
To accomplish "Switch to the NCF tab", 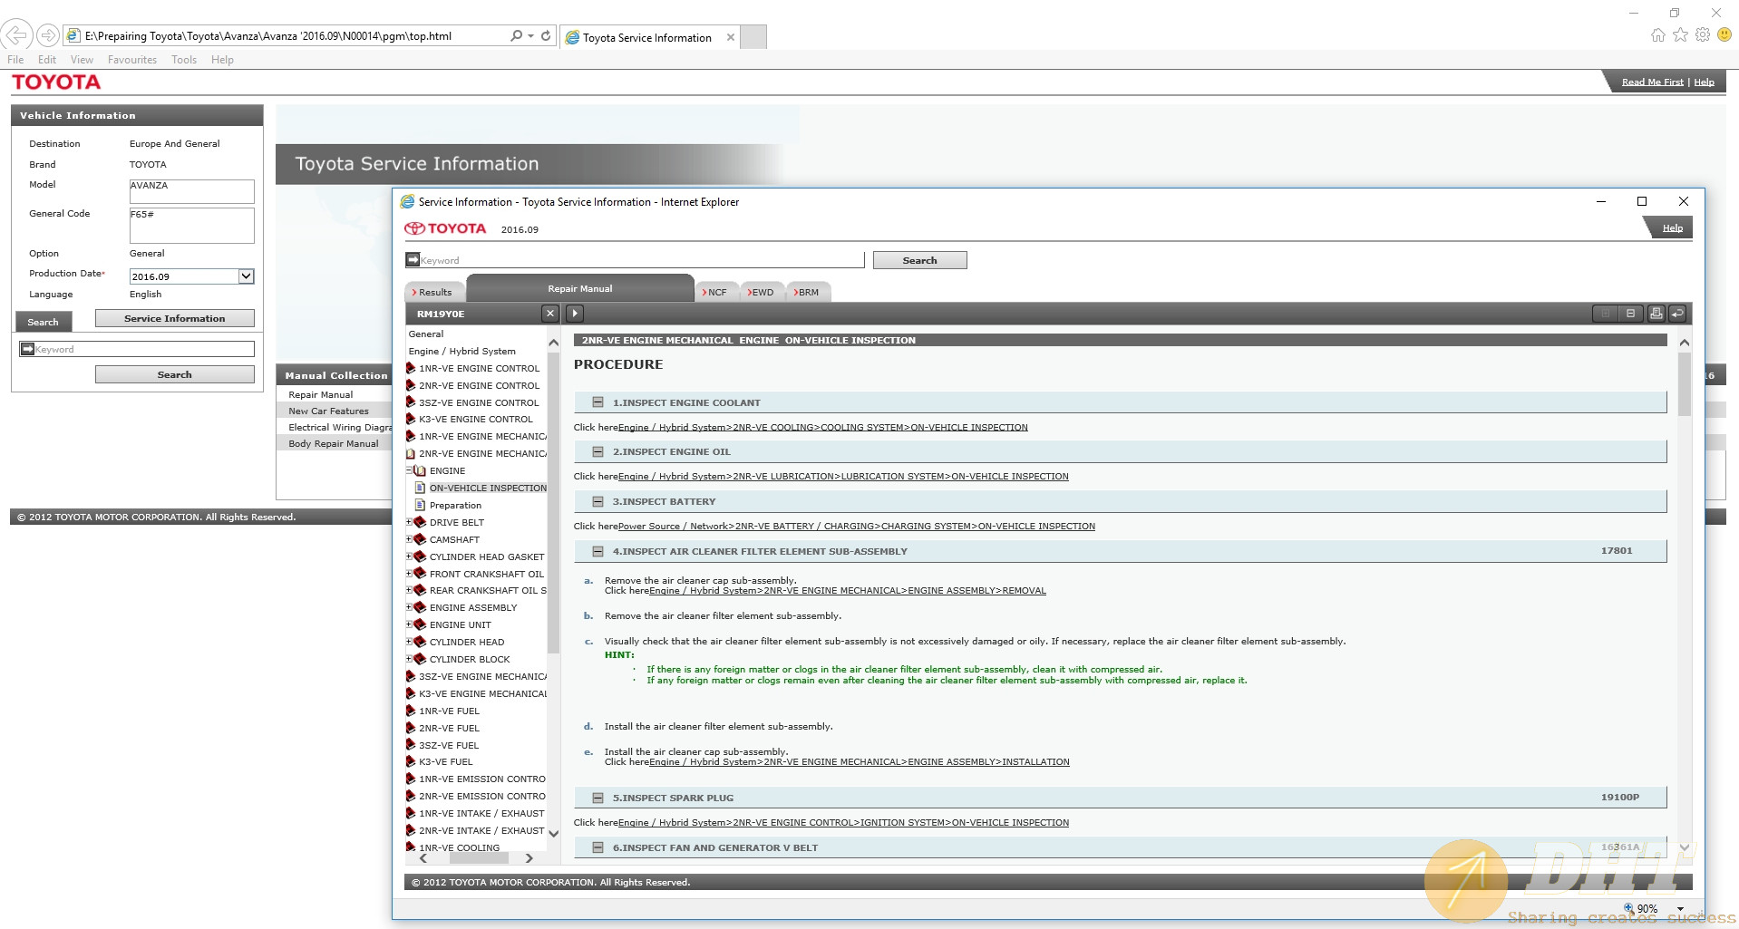I will point(716,292).
